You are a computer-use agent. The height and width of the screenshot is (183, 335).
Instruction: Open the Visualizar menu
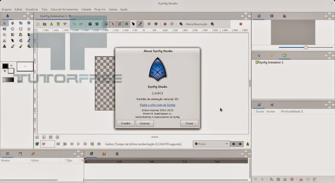(x=32, y=9)
